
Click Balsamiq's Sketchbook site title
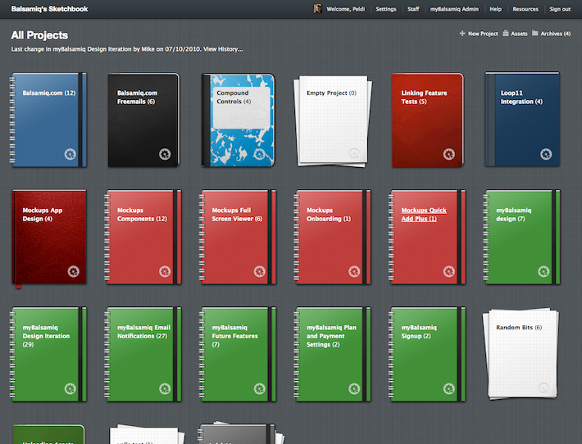pos(49,9)
